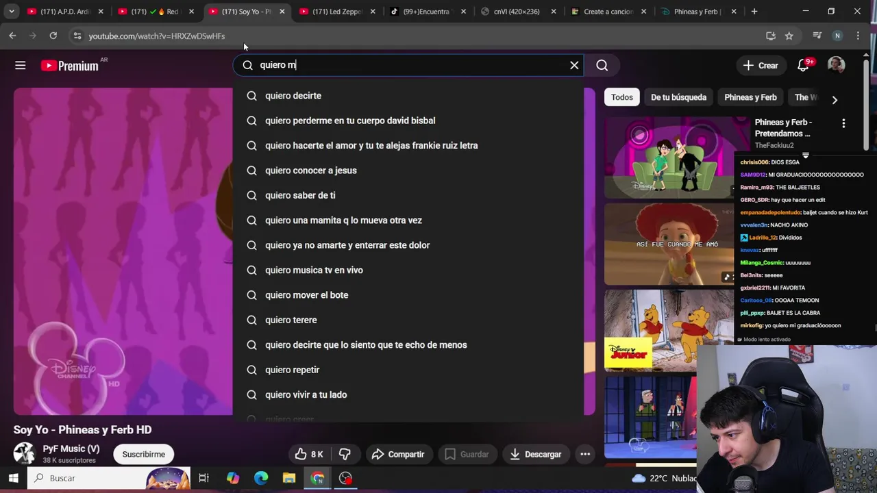Open a new browser tab

(x=754, y=12)
